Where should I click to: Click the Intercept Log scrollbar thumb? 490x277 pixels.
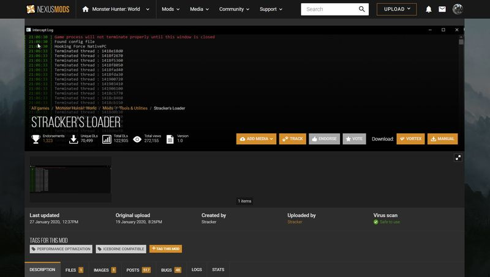[x=461, y=42]
